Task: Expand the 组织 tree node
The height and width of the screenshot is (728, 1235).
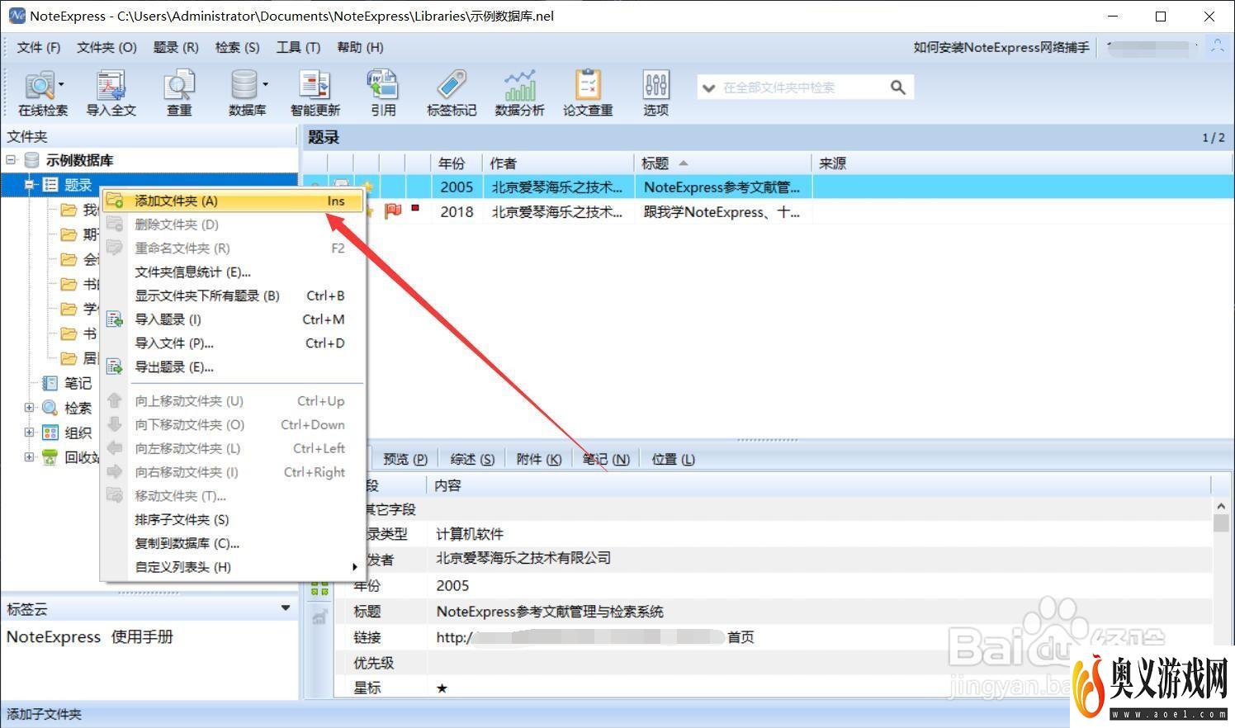Action: coord(29,432)
